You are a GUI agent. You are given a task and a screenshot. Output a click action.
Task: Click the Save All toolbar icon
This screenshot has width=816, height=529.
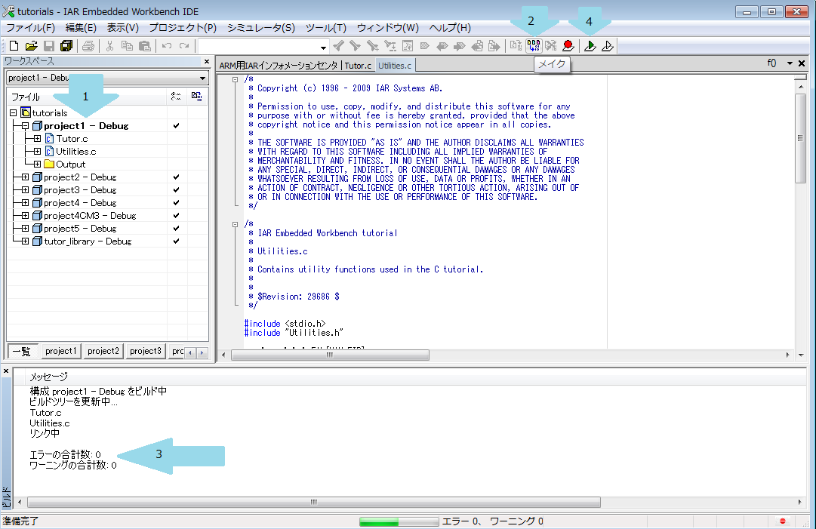point(66,46)
